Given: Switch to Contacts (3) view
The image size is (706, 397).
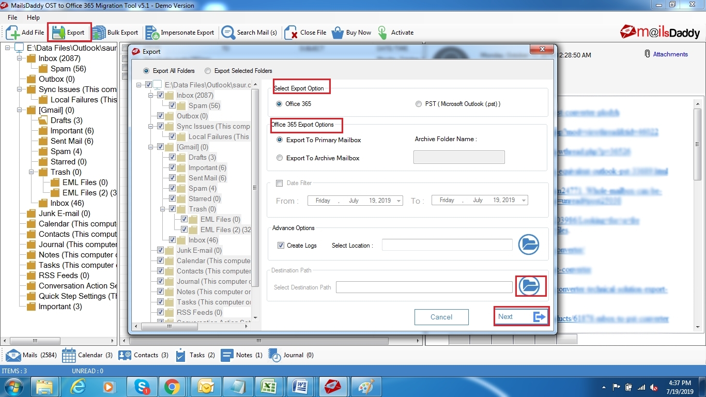Looking at the screenshot, I should point(143,355).
